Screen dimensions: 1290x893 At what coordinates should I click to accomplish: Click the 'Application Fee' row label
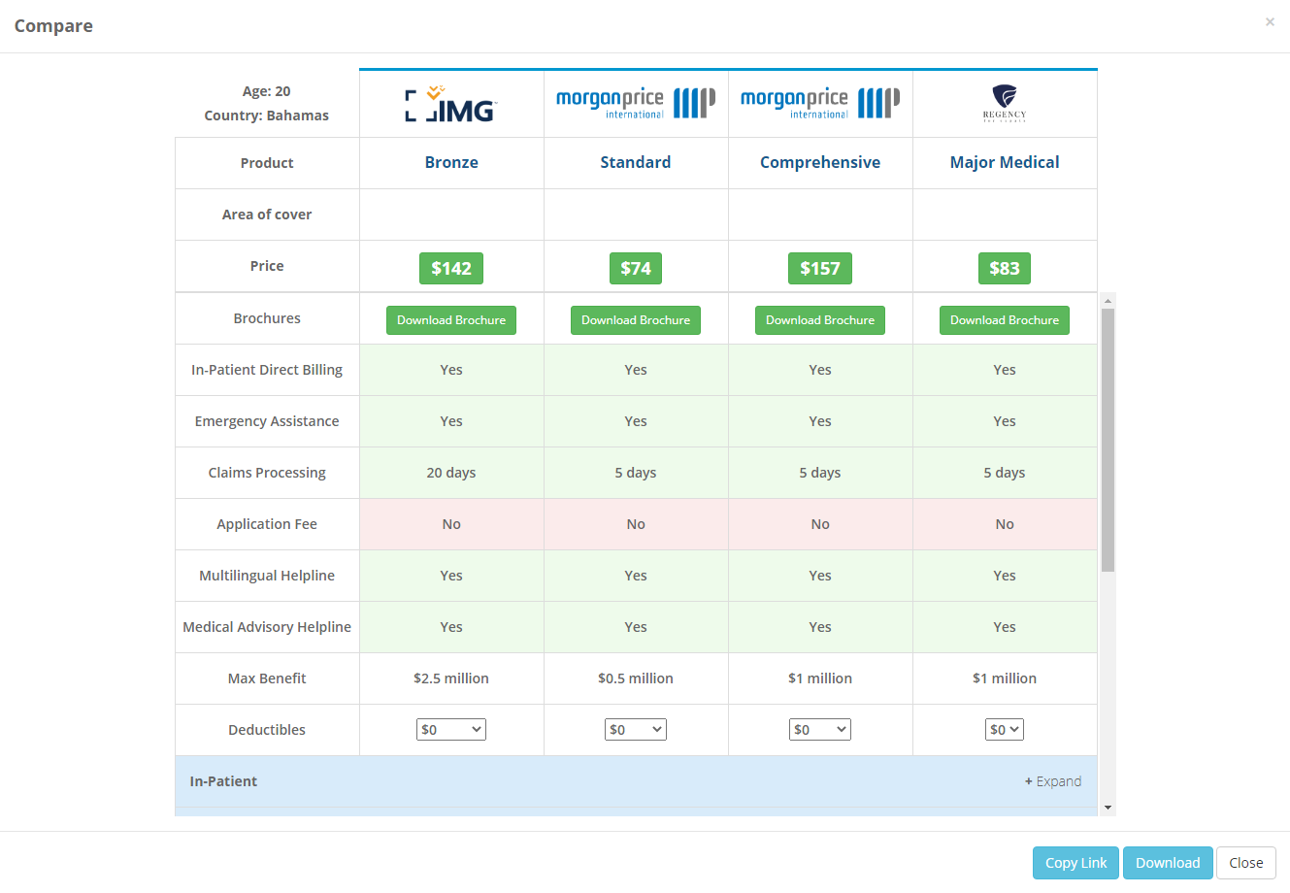[267, 524]
